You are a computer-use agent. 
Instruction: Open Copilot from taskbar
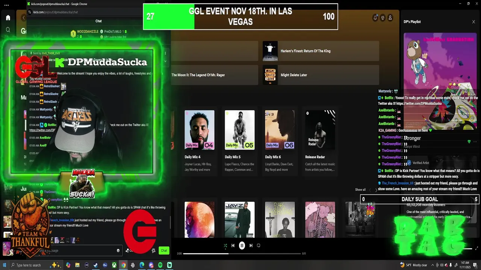coord(68,265)
